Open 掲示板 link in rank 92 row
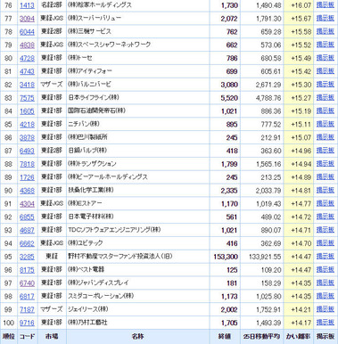The image size is (338, 344). tap(326, 217)
